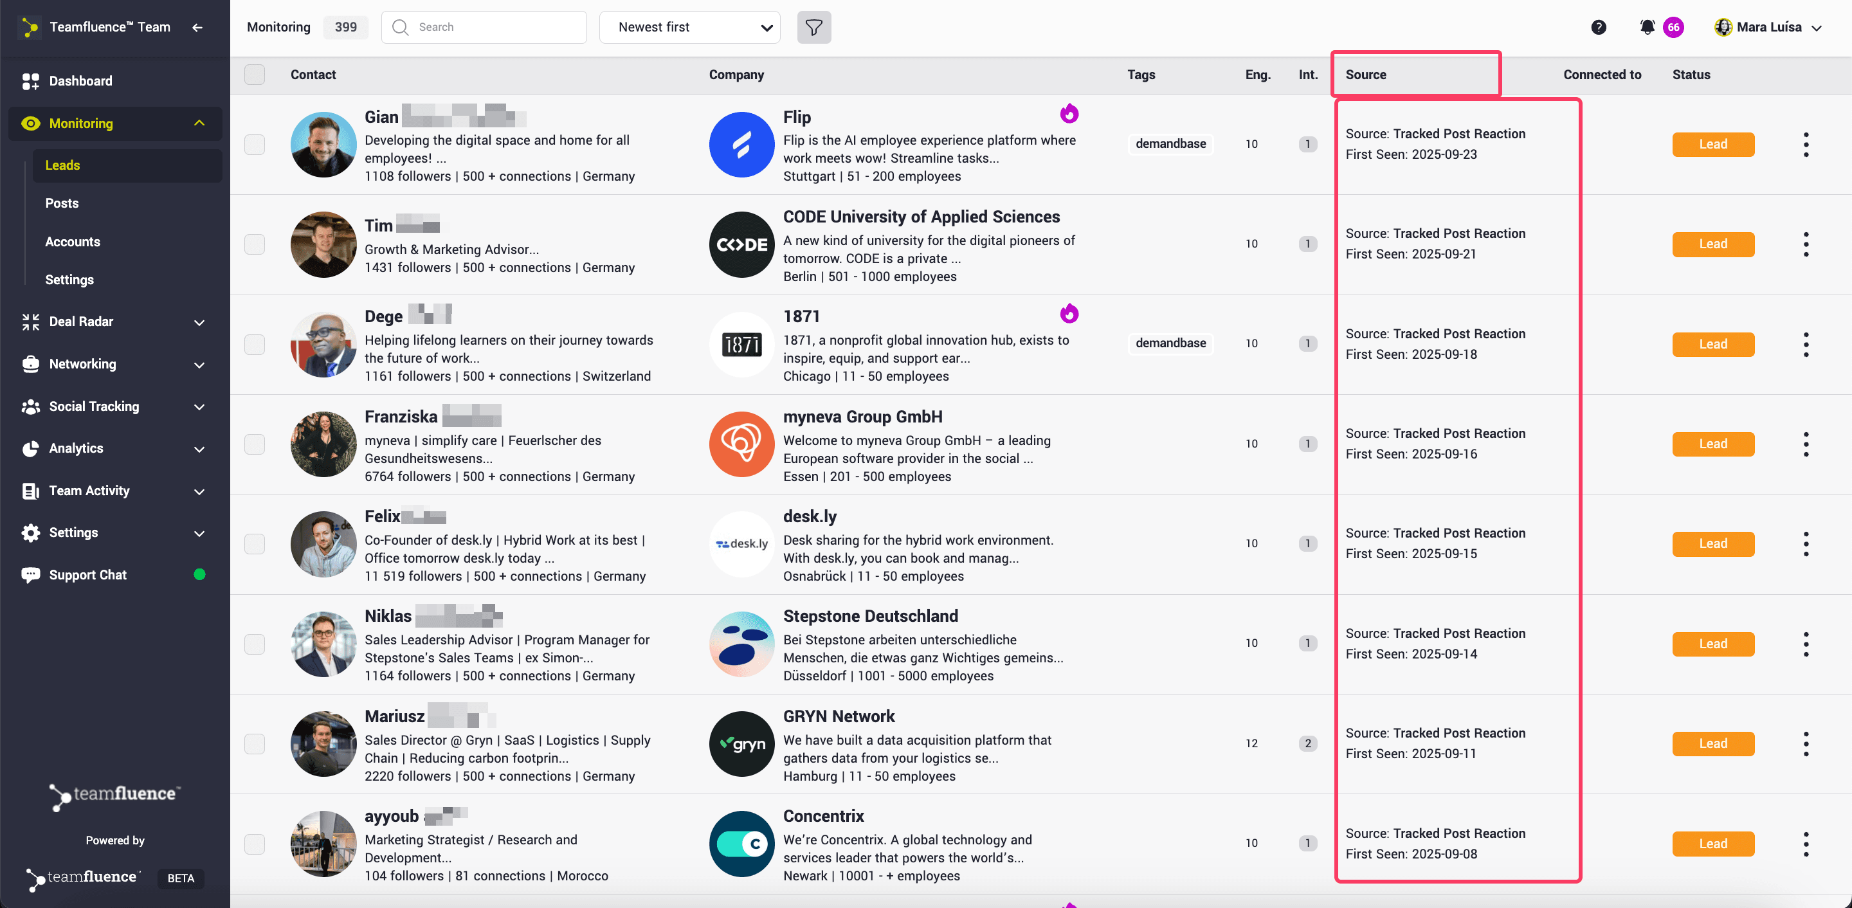Screen dimensions: 1852x908
Task: Click the Dashboard sidebar icon
Action: point(30,81)
